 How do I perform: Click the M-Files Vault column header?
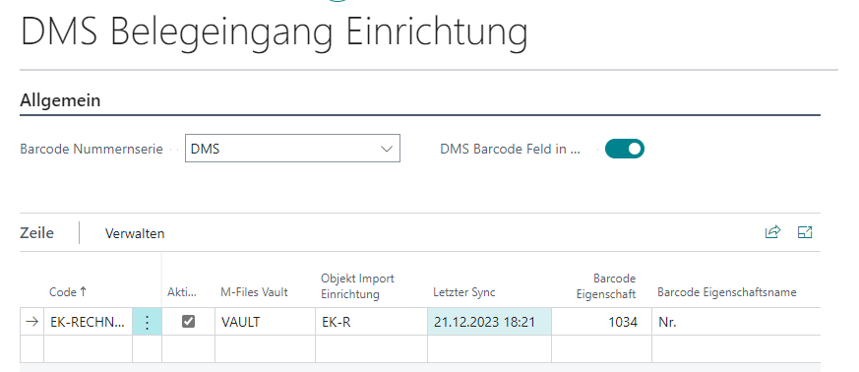(x=254, y=292)
